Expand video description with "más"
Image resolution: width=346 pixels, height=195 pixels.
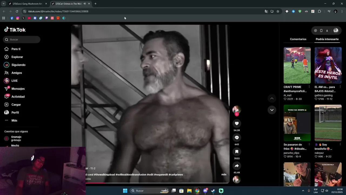224,174
